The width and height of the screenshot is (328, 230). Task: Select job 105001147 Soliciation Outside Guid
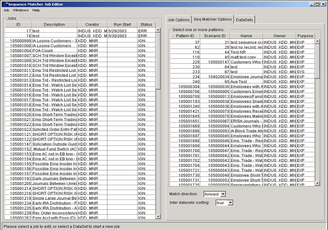pyautogui.click(x=80, y=144)
